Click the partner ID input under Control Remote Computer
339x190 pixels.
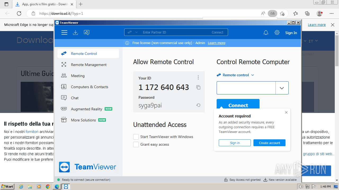coord(246,88)
